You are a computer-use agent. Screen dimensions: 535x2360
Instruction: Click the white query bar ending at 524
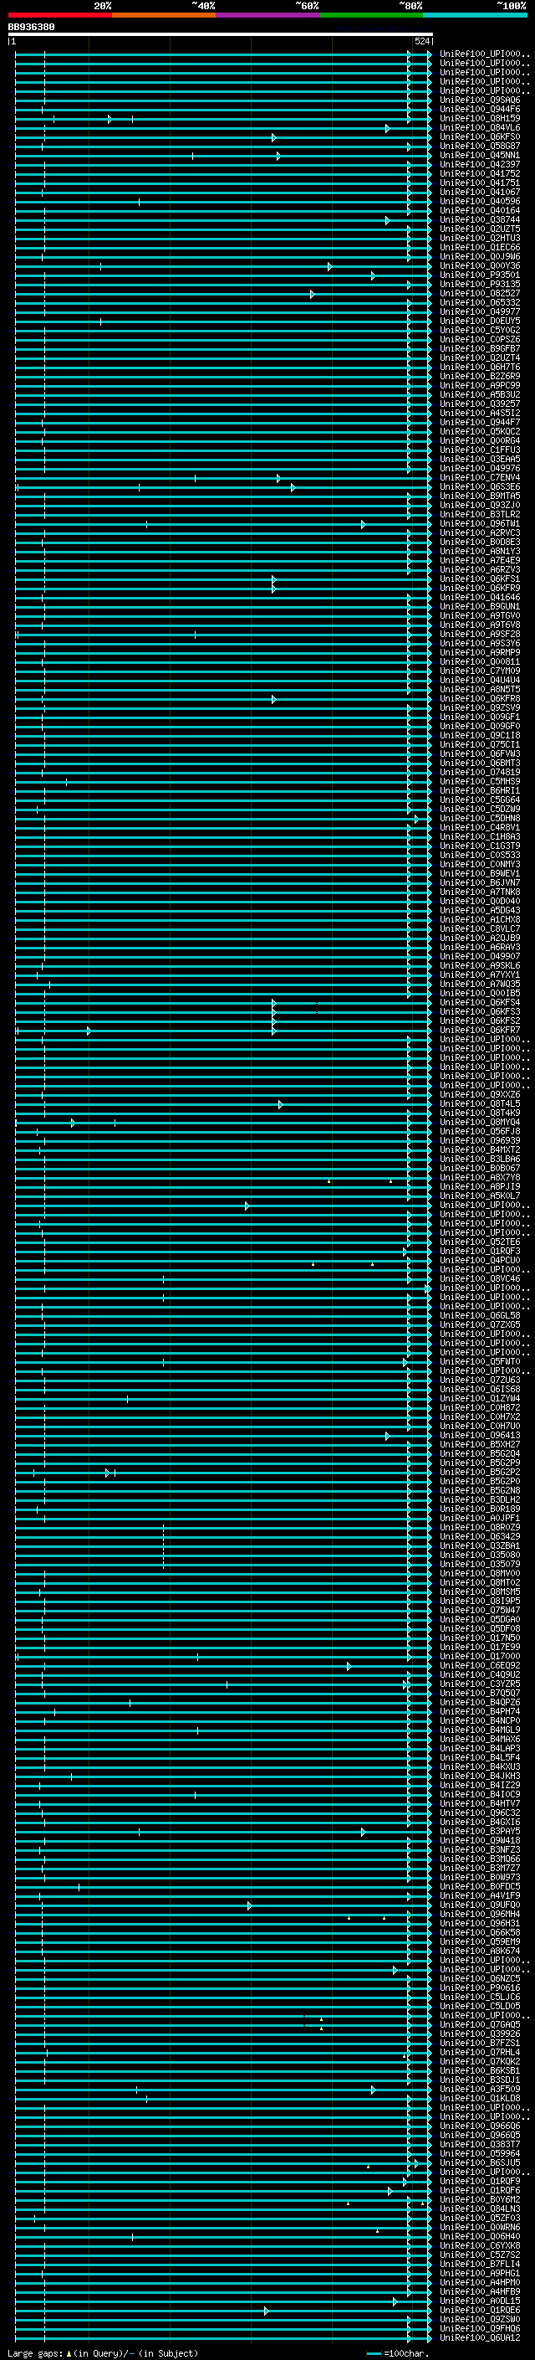(221, 35)
